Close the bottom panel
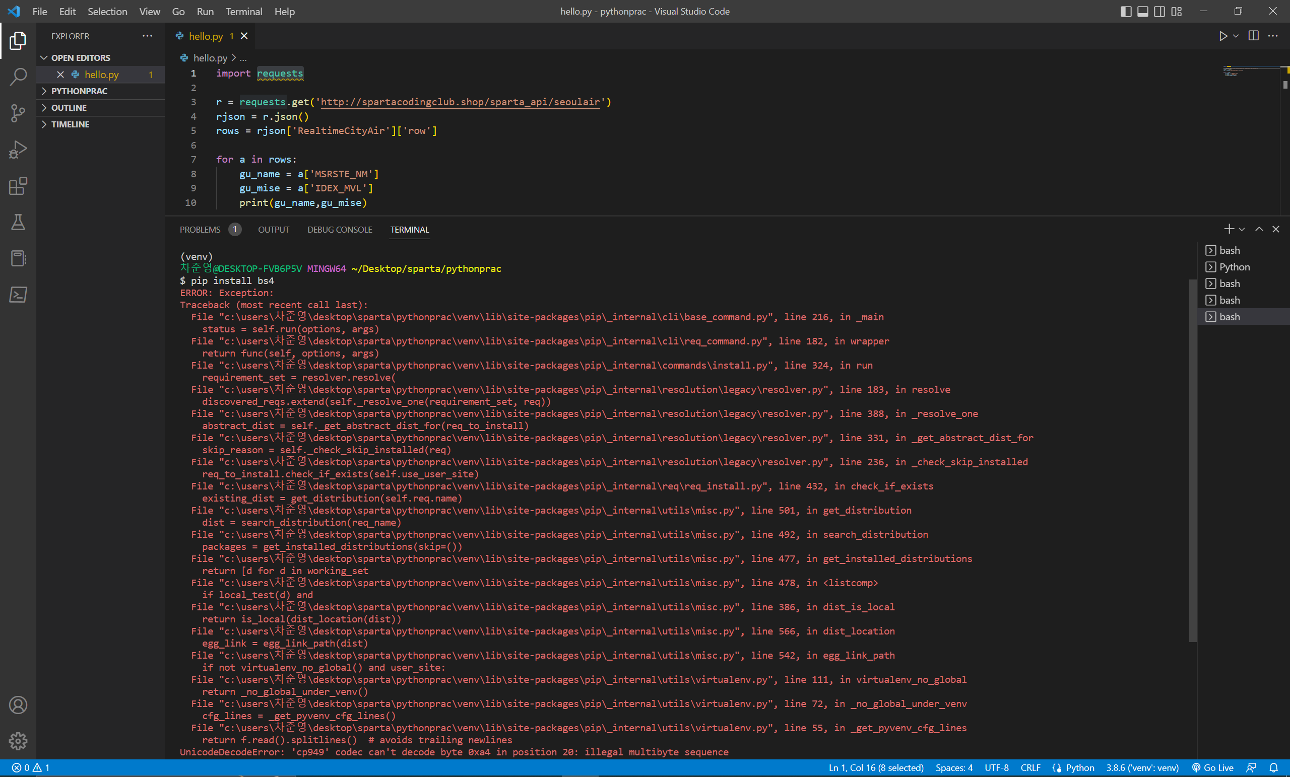Image resolution: width=1290 pixels, height=777 pixels. point(1276,229)
